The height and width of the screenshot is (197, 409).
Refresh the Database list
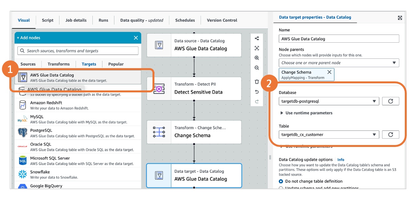click(390, 101)
